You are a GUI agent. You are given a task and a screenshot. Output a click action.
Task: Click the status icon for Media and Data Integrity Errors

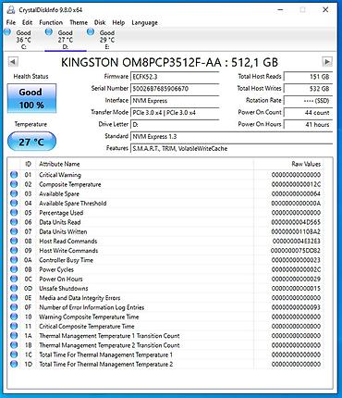14,298
